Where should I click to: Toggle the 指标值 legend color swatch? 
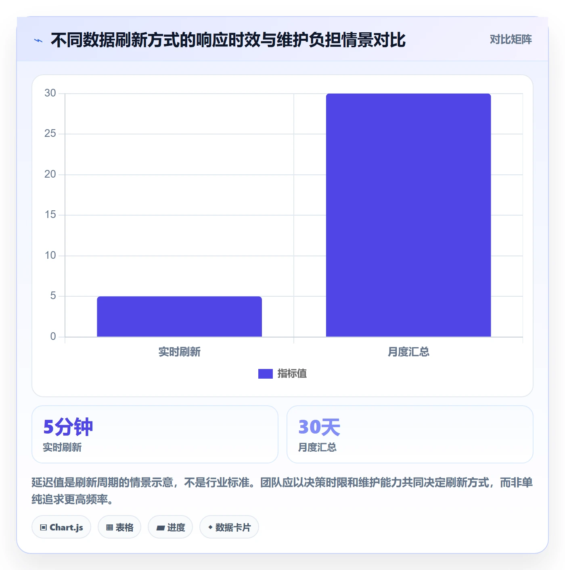265,374
